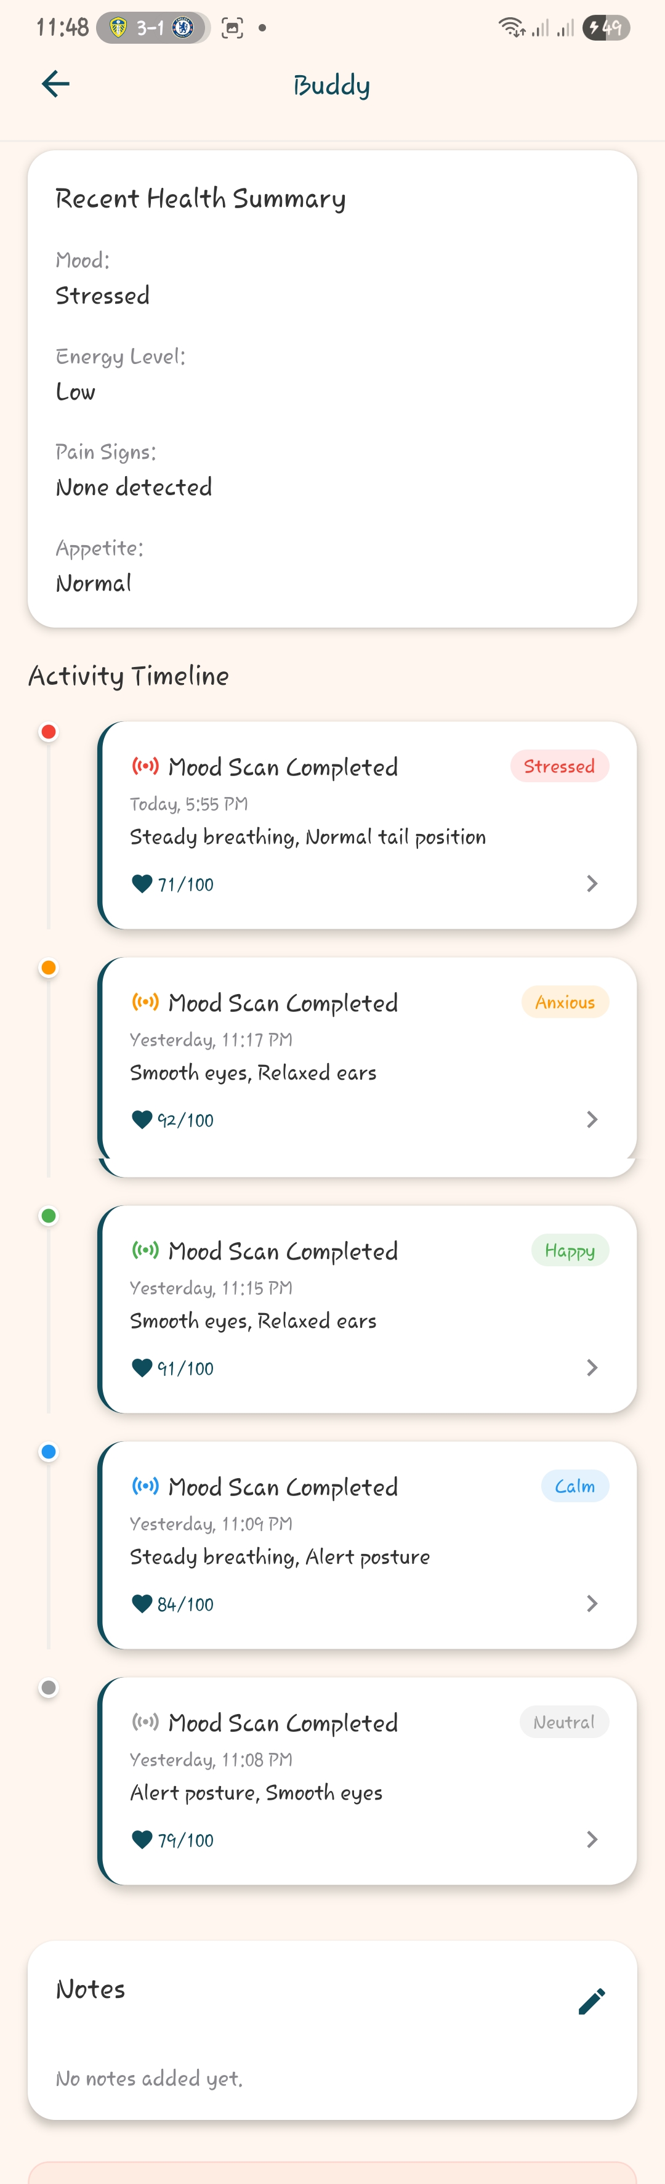Viewport: 665px width, 2184px height.
Task: Click the red timeline dot
Action: click(x=49, y=732)
